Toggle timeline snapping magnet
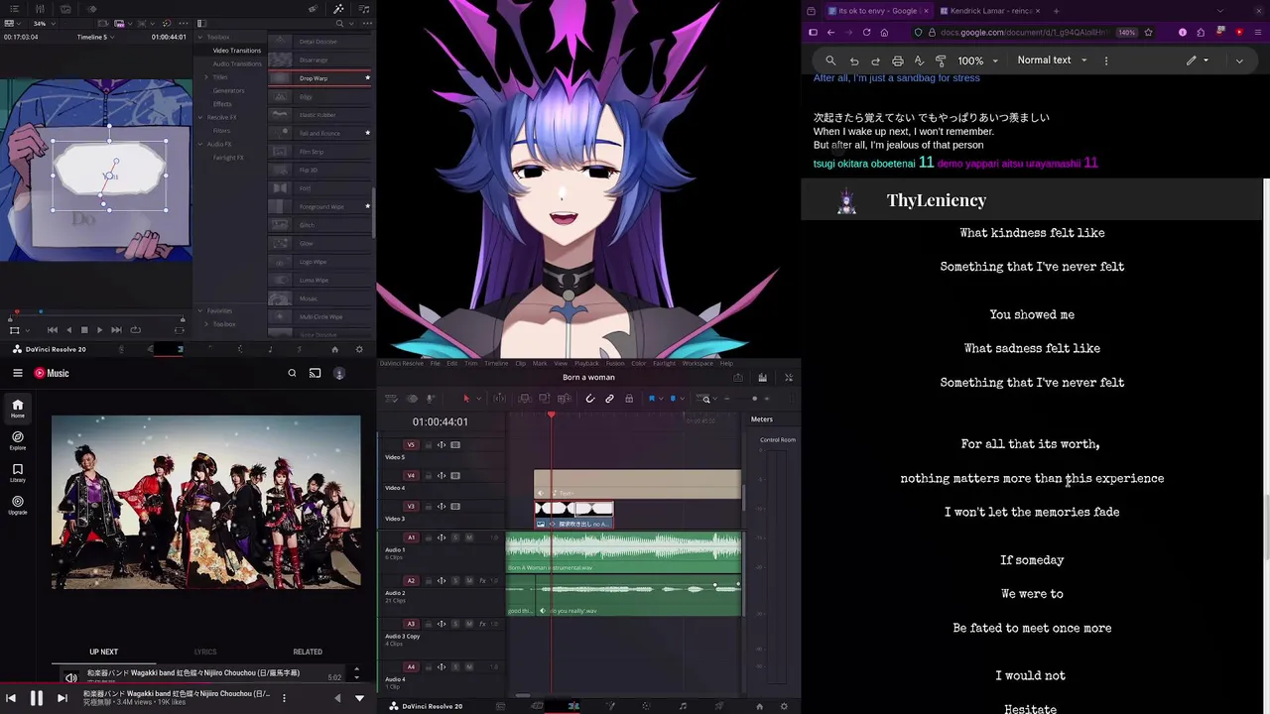 tap(589, 399)
